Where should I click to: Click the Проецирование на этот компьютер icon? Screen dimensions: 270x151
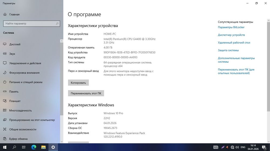pyautogui.click(x=5, y=120)
